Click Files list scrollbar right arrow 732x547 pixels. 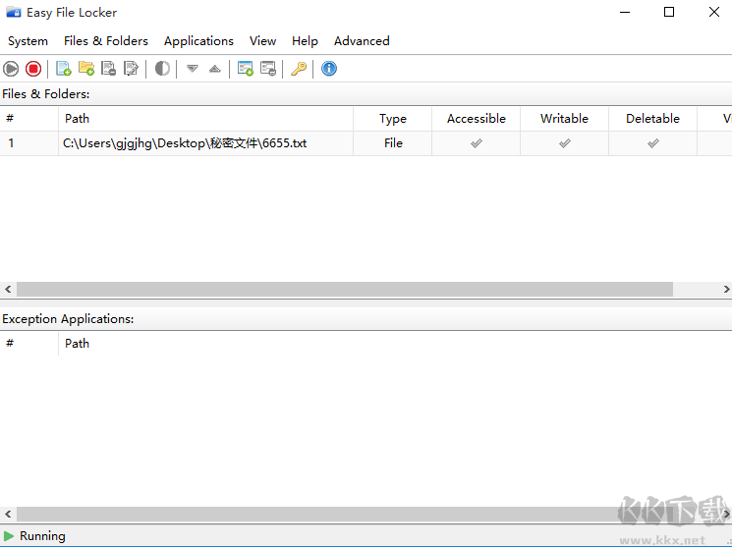pyautogui.click(x=726, y=290)
